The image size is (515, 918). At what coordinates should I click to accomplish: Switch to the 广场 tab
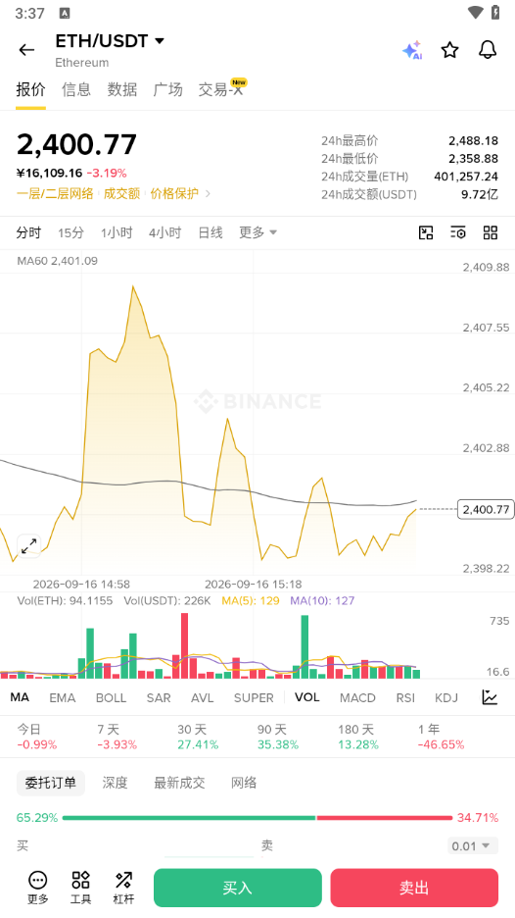click(x=167, y=89)
